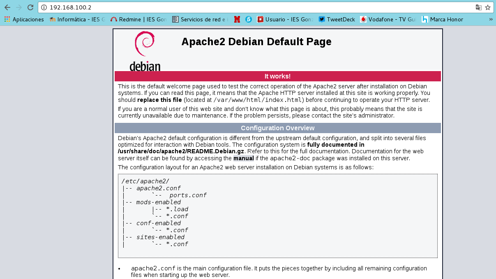The image size is (496, 279).
Task: Follow the manual link in Configuration Overview
Action: [x=243, y=158]
